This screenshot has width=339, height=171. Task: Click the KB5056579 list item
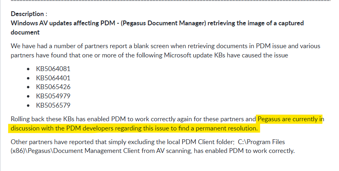53,105
